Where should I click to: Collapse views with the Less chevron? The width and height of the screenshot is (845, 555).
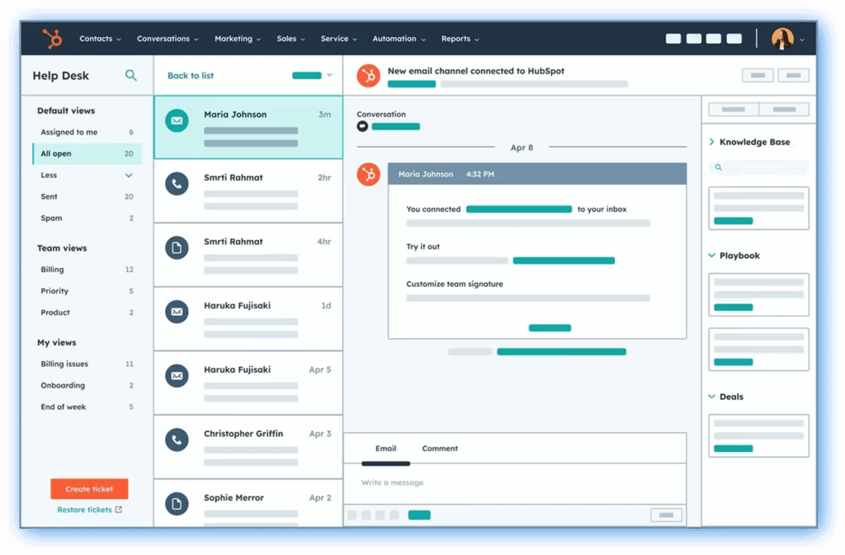[129, 175]
